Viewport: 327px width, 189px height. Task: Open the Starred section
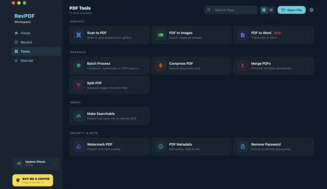pyautogui.click(x=36, y=61)
